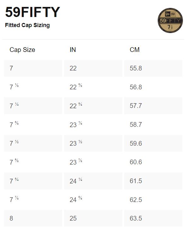Screen dimensions: 188x236
Task: Select cap size 7 3/8 cell
Action: pos(33,125)
